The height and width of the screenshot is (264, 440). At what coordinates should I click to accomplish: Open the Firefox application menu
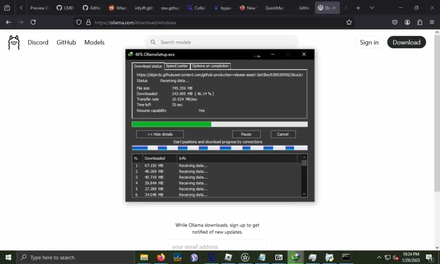pyautogui.click(x=432, y=22)
